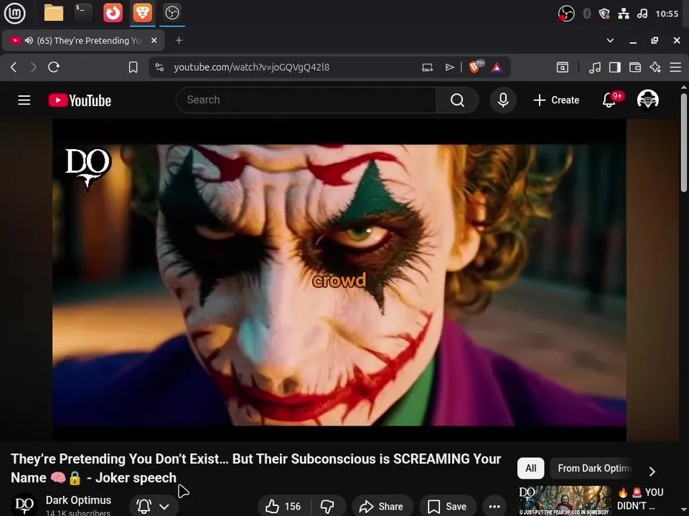Screen dimensions: 689x516
Task: Focus the address bar URL
Action: [x=251, y=67]
